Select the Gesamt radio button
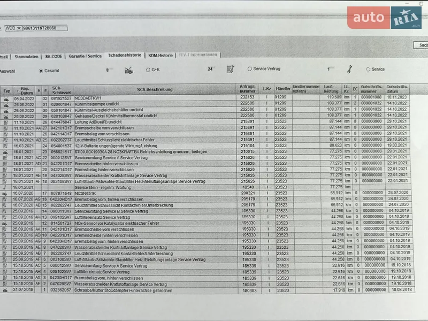428x321 pixels. tap(41, 70)
